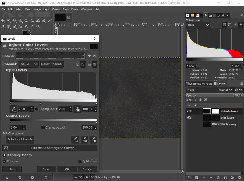Select the Heal tool
The width and height of the screenshot is (244, 181).
pyautogui.click(x=9, y=27)
